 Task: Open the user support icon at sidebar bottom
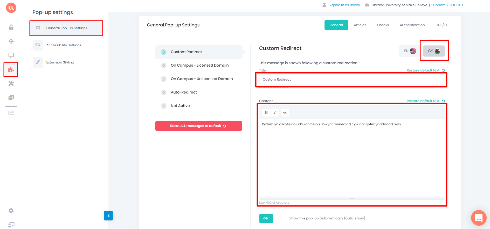(x=11, y=225)
